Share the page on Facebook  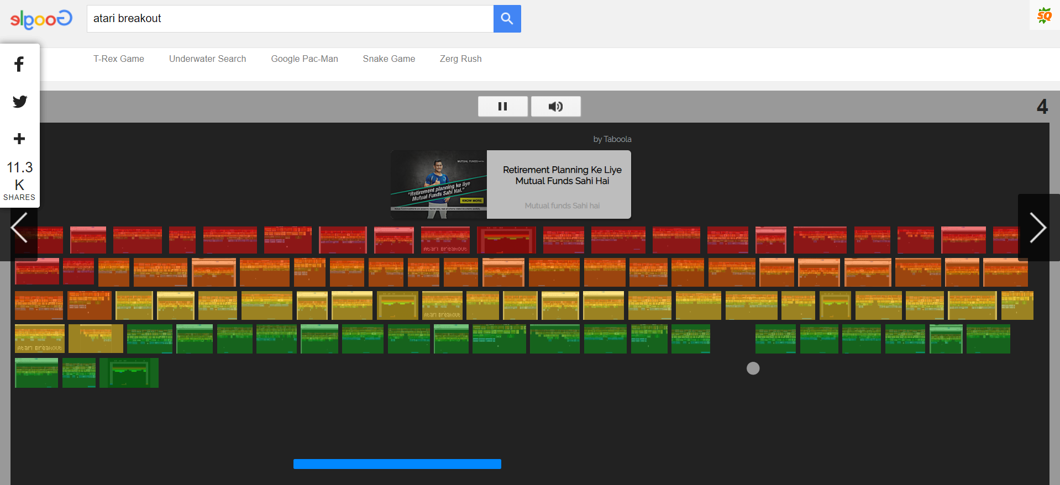pyautogui.click(x=19, y=64)
